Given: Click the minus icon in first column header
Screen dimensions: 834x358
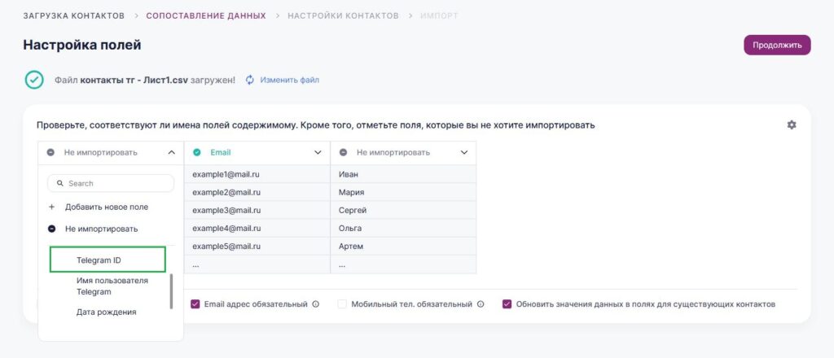Looking at the screenshot, I should click(50, 152).
